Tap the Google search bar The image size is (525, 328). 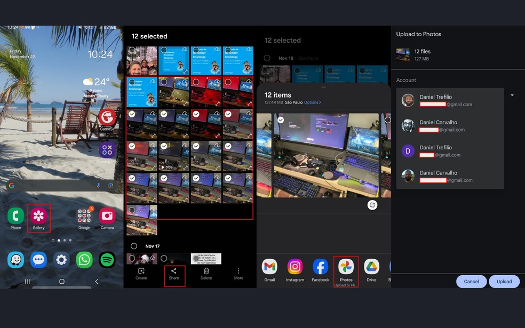coord(61,186)
